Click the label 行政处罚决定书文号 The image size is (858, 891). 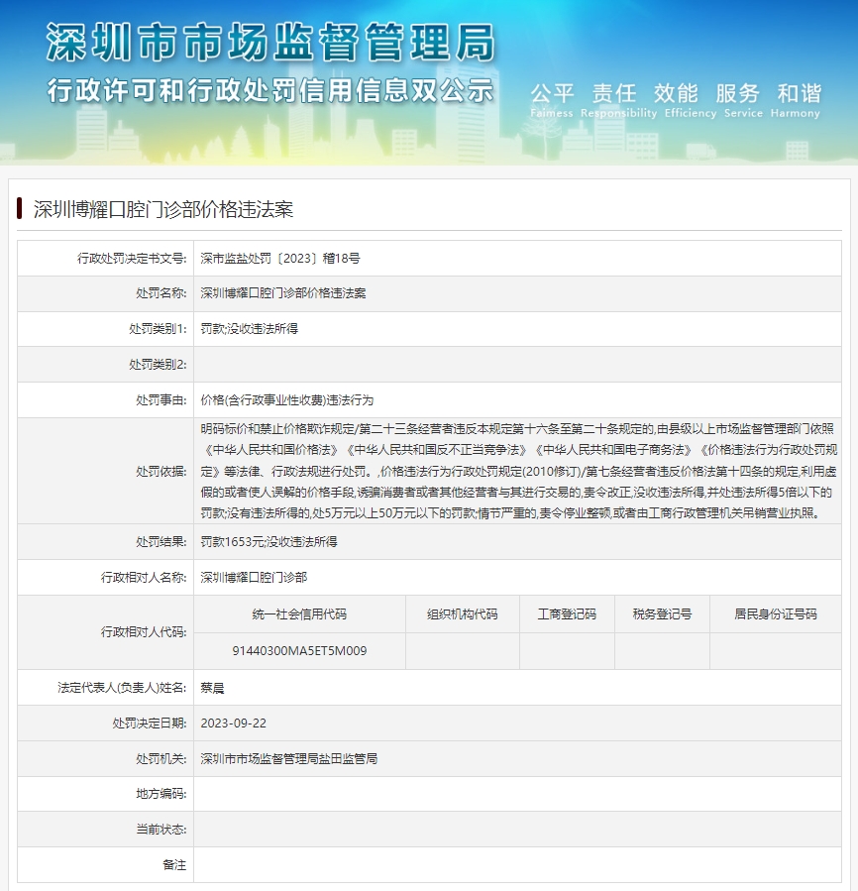[132, 259]
